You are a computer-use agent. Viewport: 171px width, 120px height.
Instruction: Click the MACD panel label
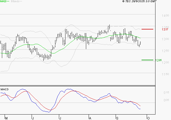click(5, 89)
